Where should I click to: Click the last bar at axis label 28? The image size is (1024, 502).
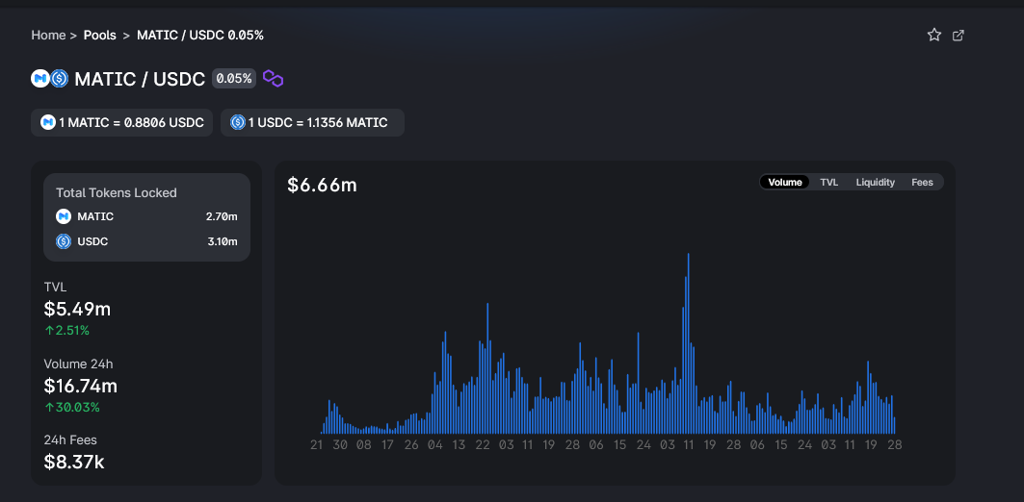click(894, 426)
